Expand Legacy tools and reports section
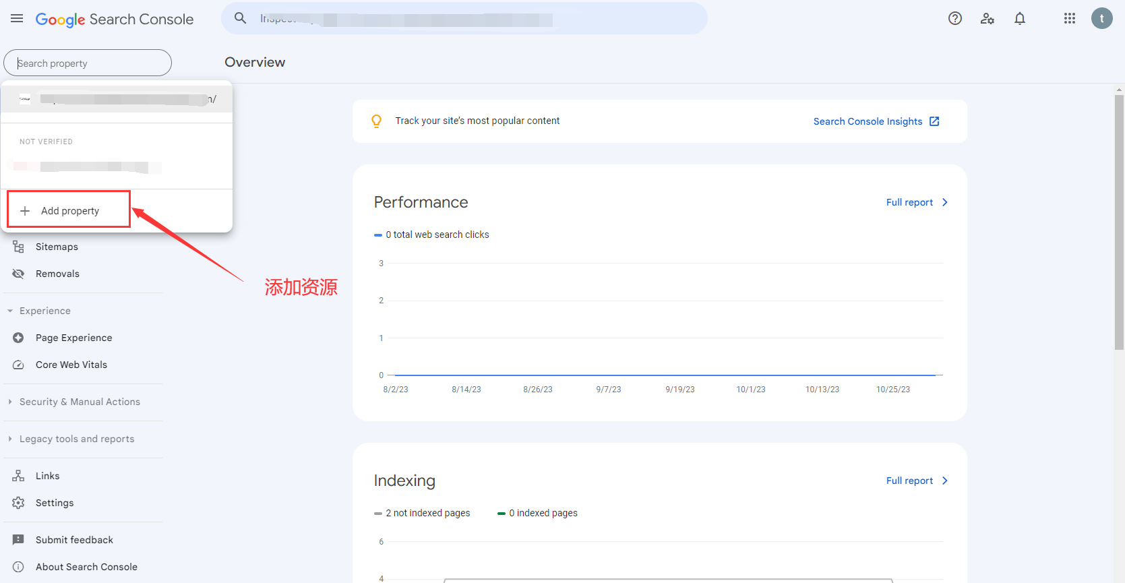 [76, 439]
